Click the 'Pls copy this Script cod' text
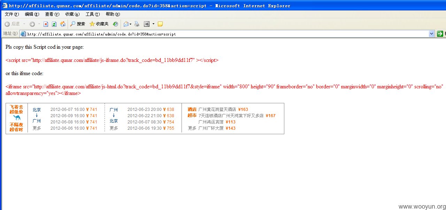Viewport: 446px width, 210px height. point(45,47)
